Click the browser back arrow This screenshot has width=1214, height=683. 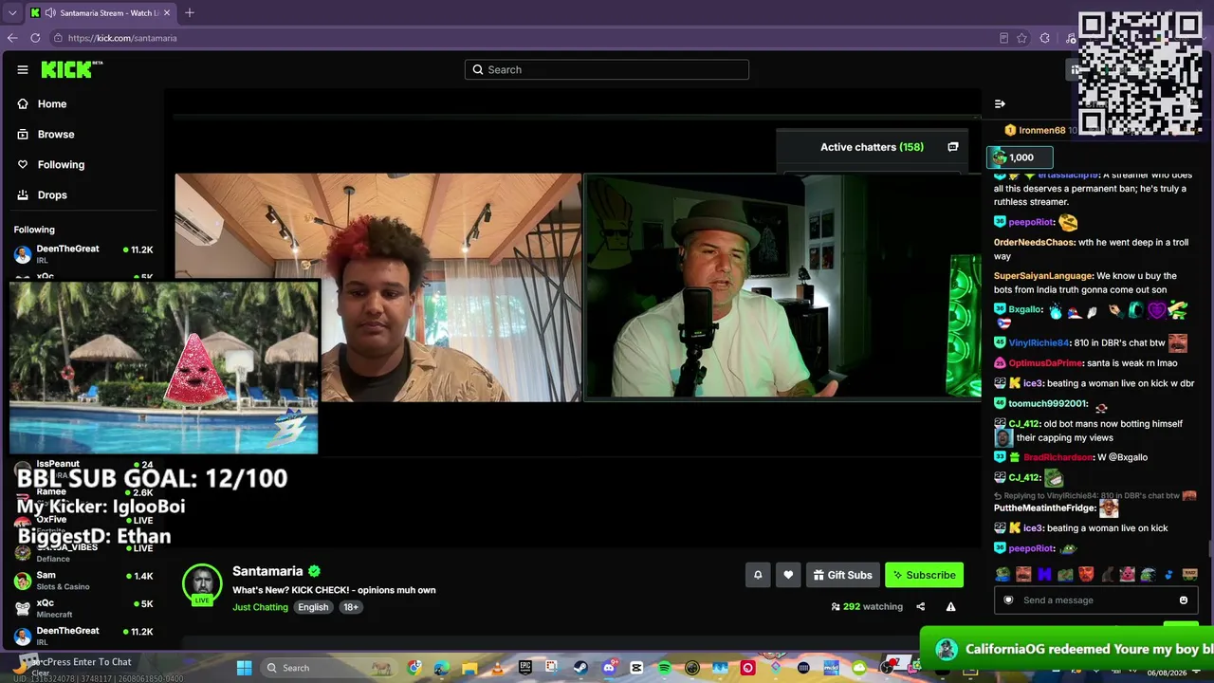[12, 38]
